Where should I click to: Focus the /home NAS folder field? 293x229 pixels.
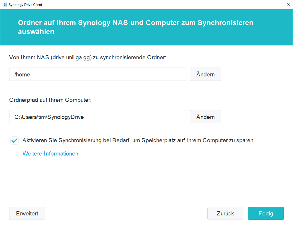pyautogui.click(x=97, y=74)
